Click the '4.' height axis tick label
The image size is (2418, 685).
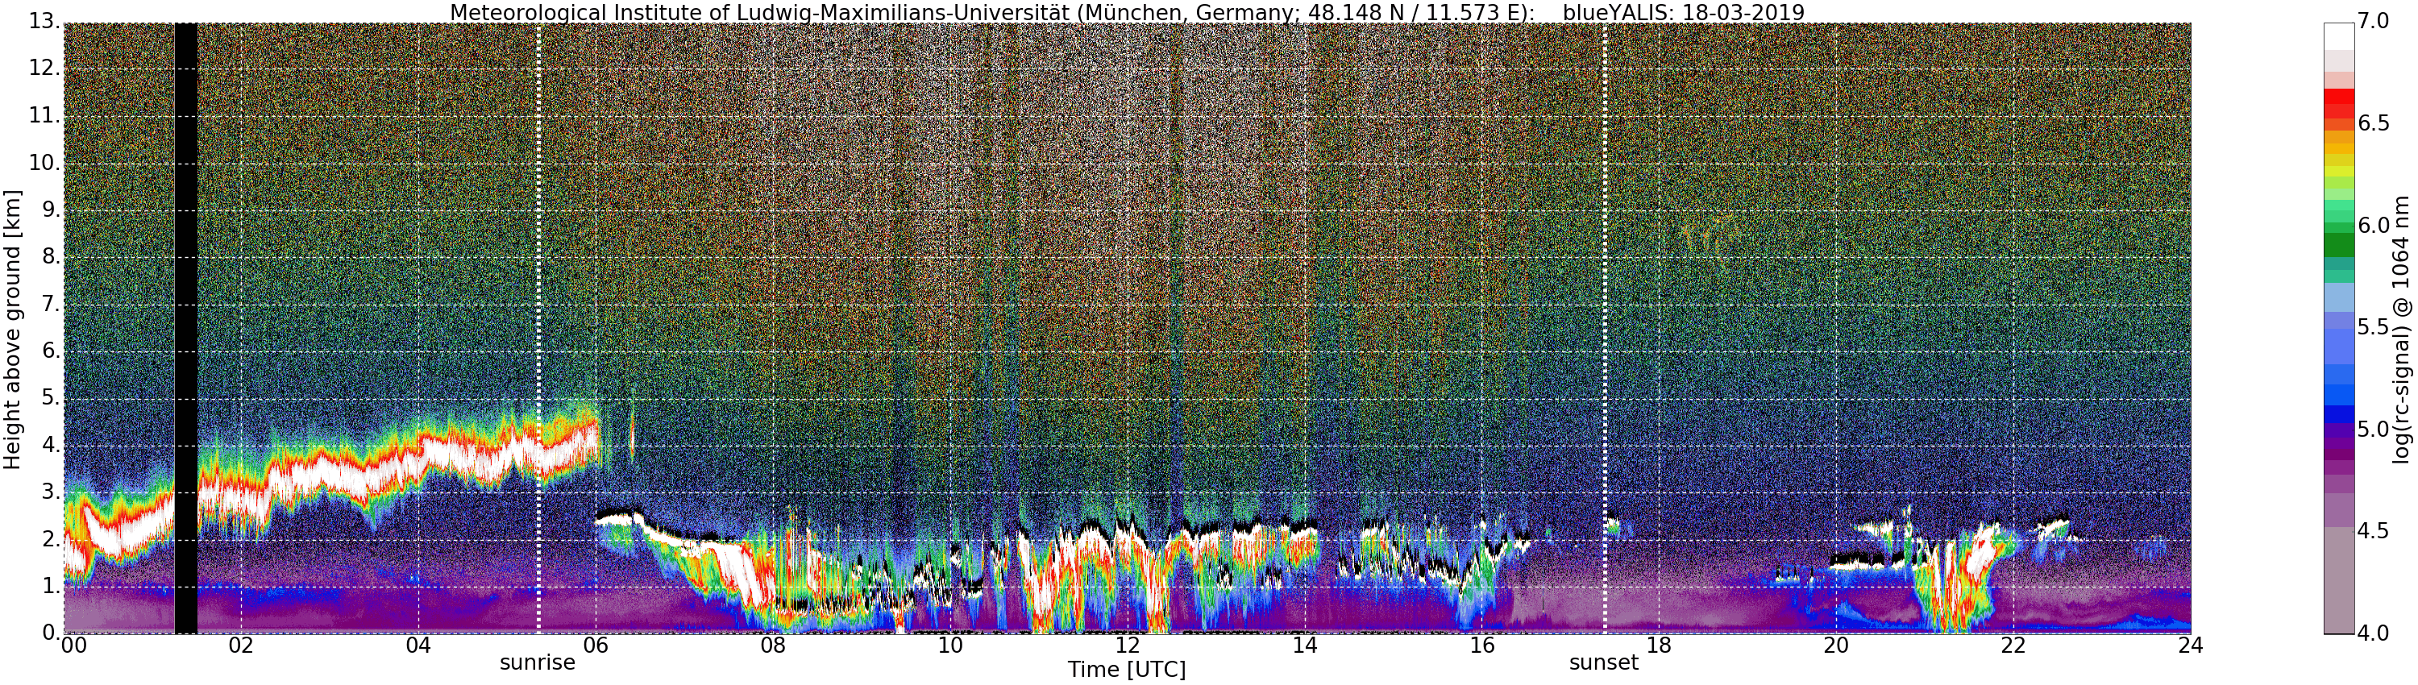(50, 444)
